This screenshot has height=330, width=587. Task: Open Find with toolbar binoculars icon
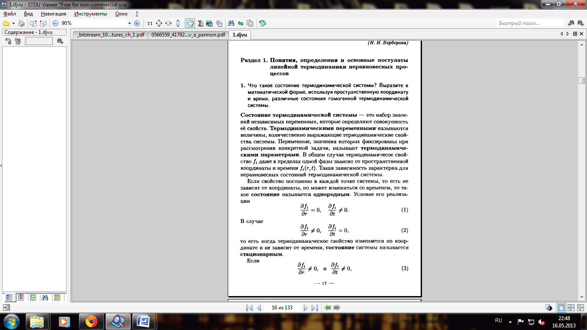[x=231, y=23]
